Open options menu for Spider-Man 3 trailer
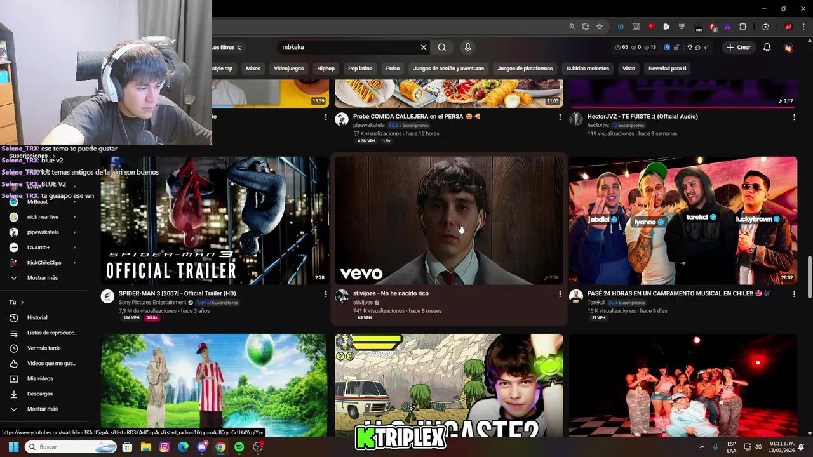The height and width of the screenshot is (457, 813). (326, 294)
